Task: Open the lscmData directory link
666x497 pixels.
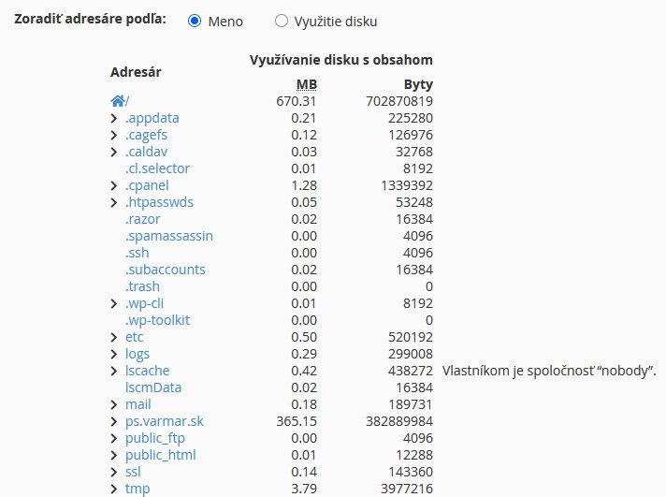Action: 153,387
